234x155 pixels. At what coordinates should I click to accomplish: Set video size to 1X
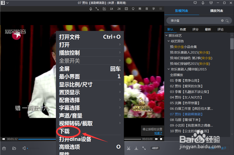point(112,9)
